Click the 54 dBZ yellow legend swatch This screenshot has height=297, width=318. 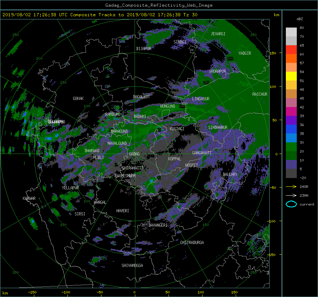pos(291,76)
